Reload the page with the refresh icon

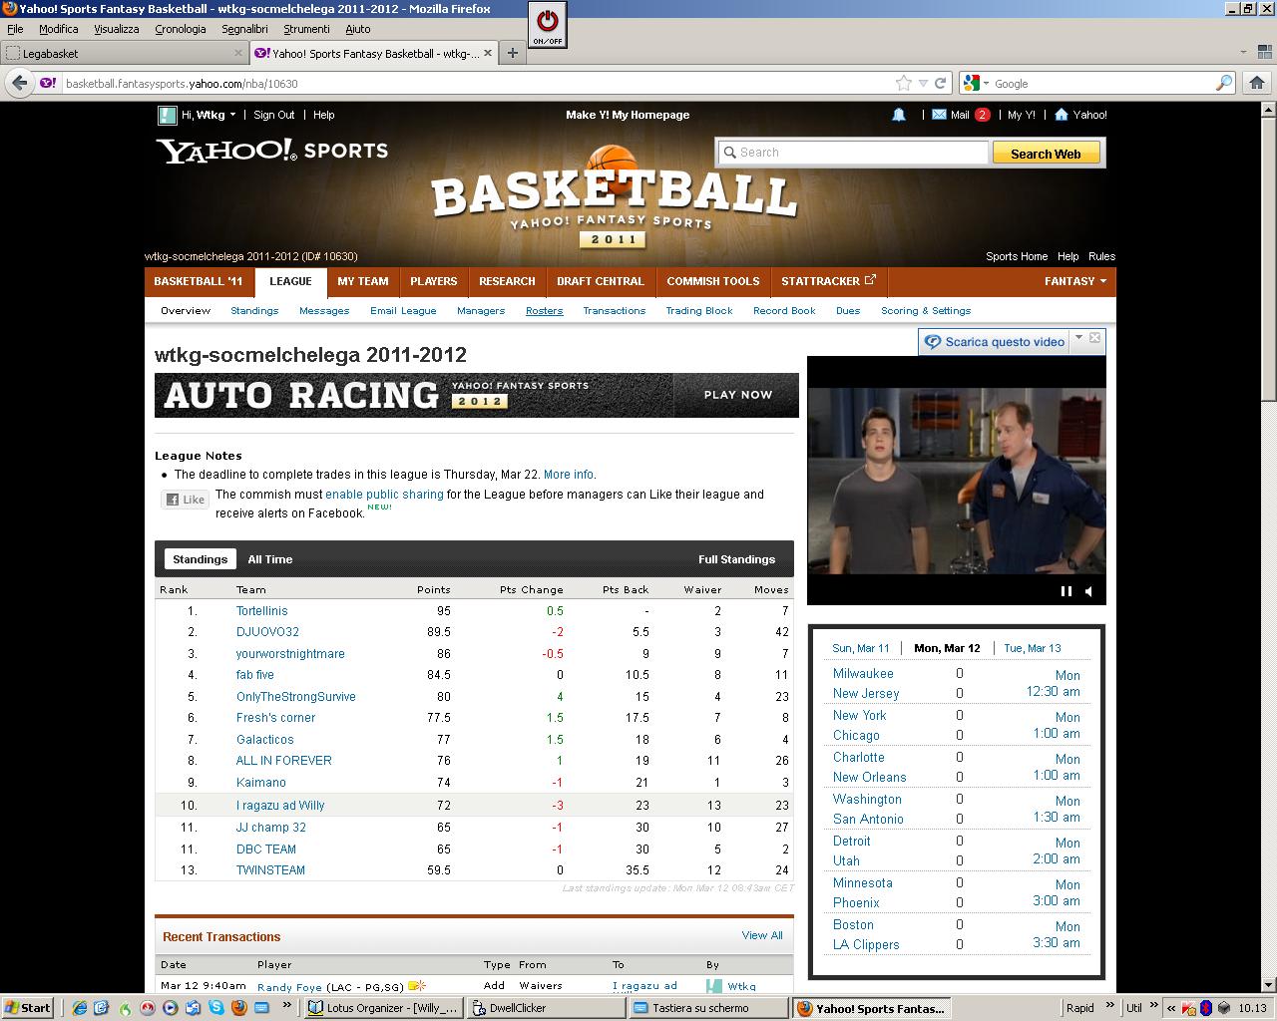click(x=941, y=84)
